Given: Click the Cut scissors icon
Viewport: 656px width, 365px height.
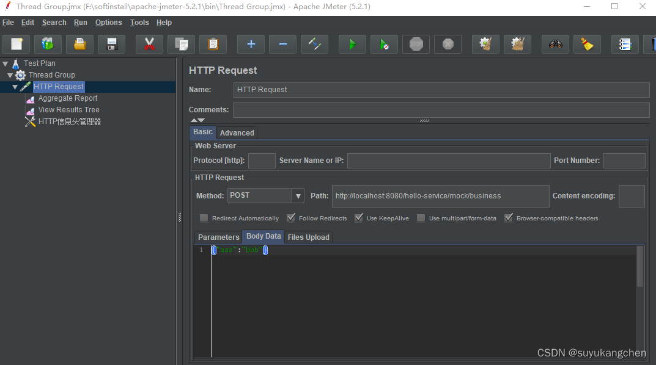Looking at the screenshot, I should (149, 45).
